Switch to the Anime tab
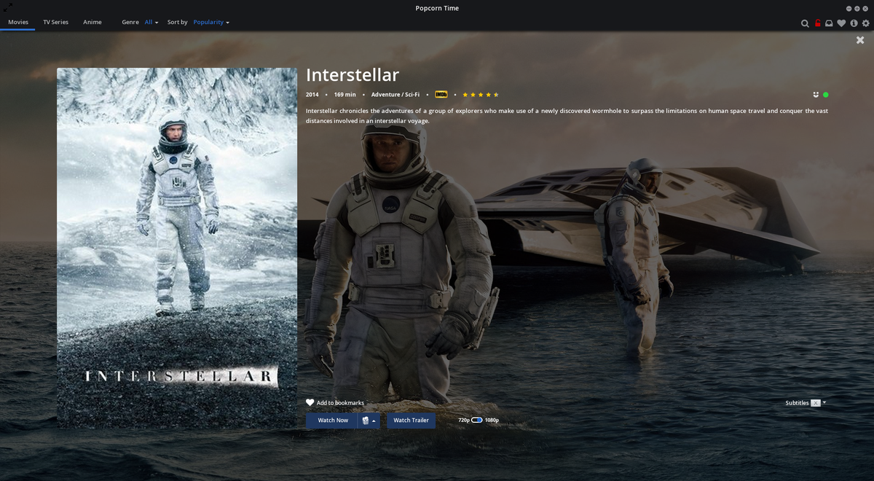874x481 pixels. coord(92,23)
